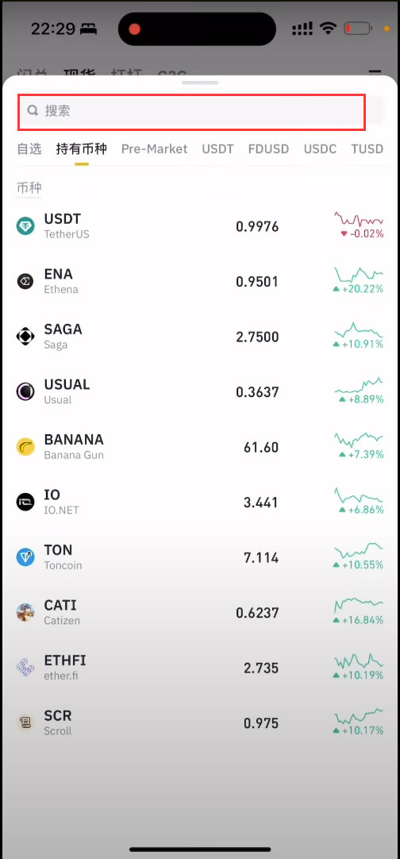The height and width of the screenshot is (859, 400).
Task: Tap the USDT Tether coin icon
Action: [x=25, y=226]
